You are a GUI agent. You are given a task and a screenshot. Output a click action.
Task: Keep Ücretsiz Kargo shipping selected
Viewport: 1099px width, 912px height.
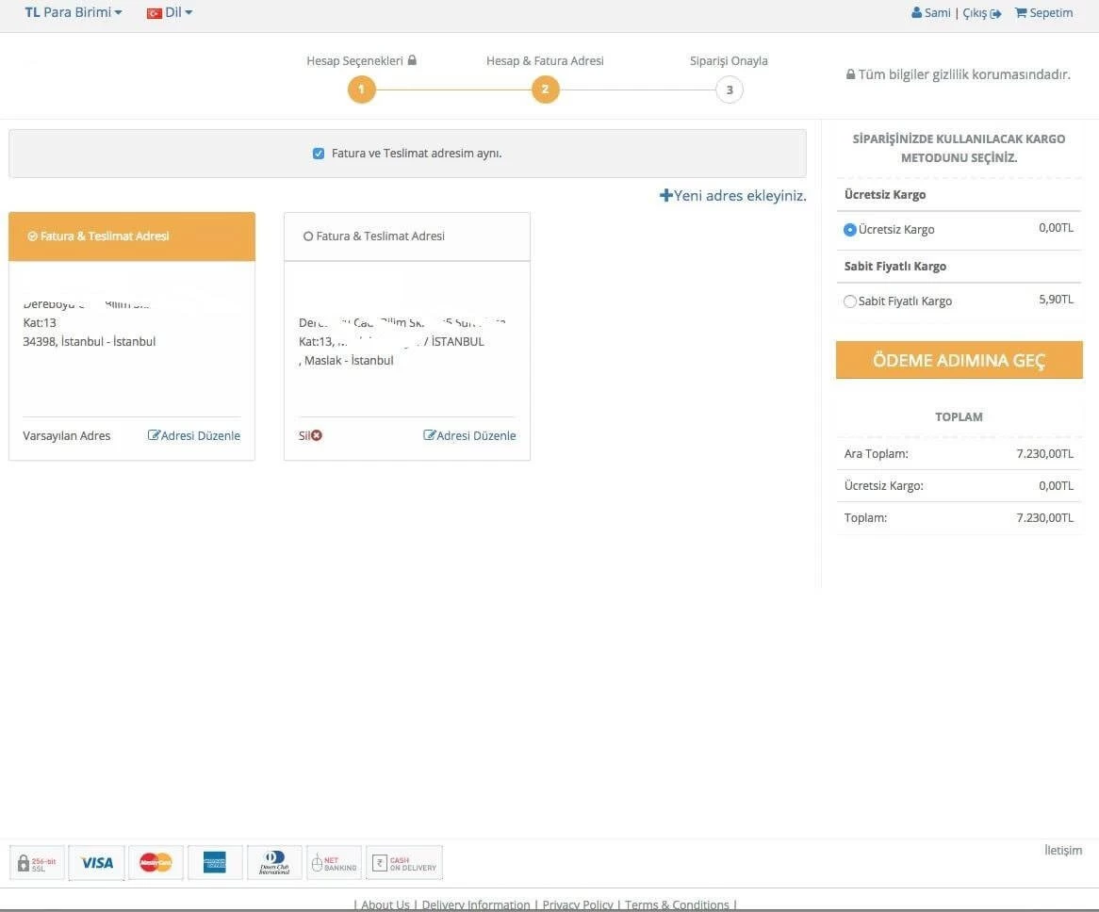pyautogui.click(x=849, y=228)
